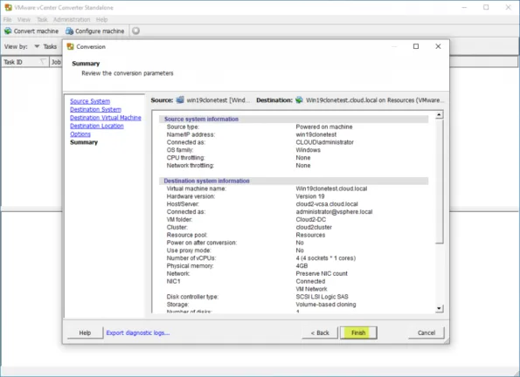Click the VM Network value
Image resolution: width=520 pixels, height=377 pixels.
(311, 289)
